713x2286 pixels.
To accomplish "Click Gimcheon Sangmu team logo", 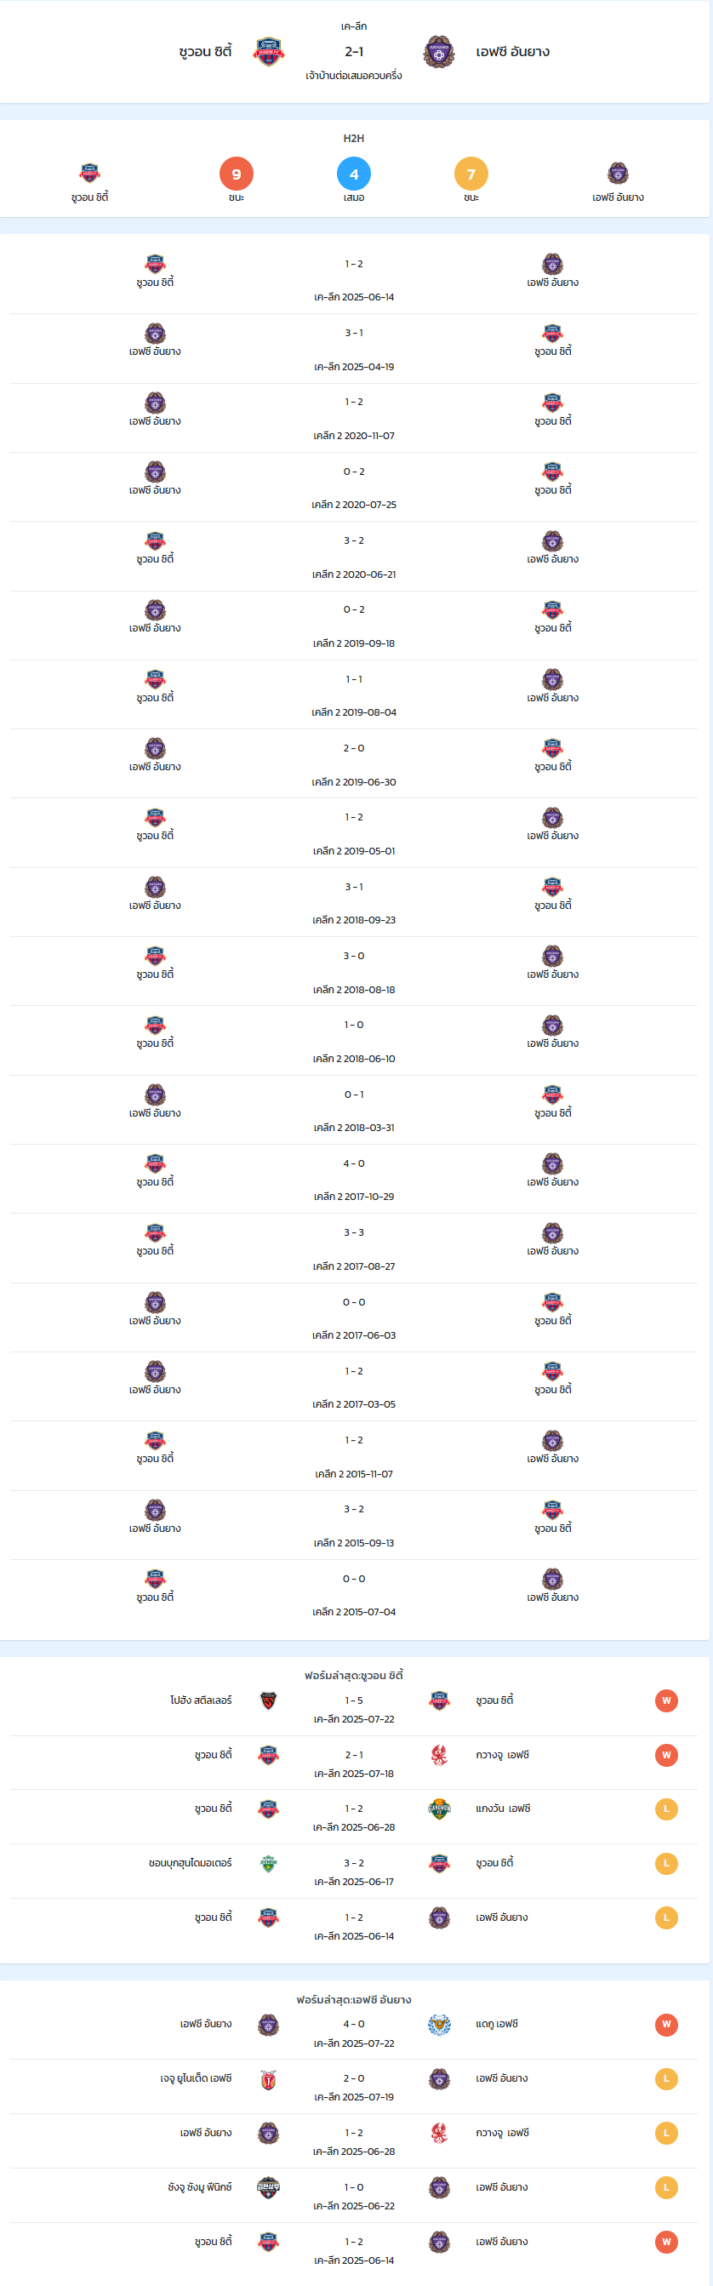I will 269,2187.
